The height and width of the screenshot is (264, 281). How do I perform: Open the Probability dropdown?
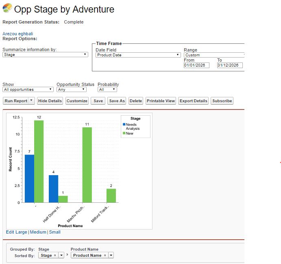pos(107,89)
